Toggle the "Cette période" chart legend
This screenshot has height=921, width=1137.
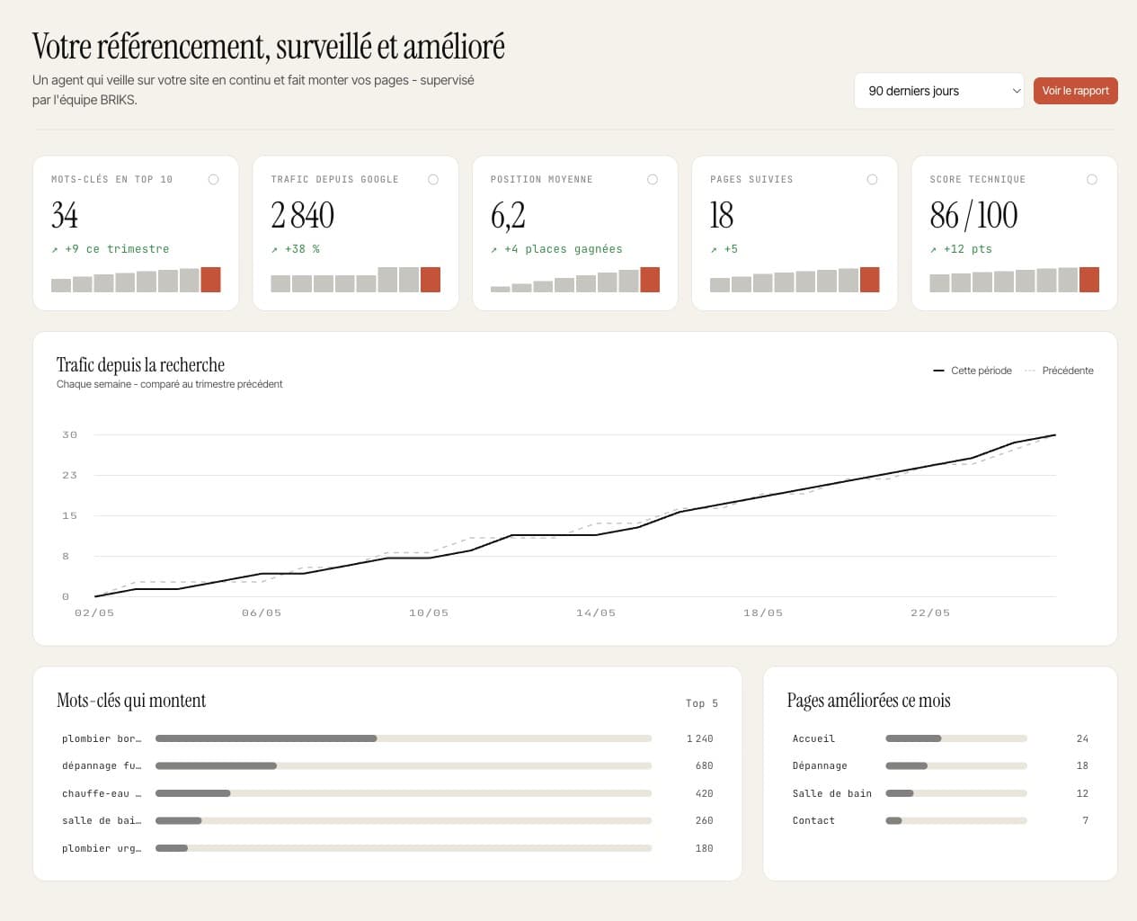973,371
